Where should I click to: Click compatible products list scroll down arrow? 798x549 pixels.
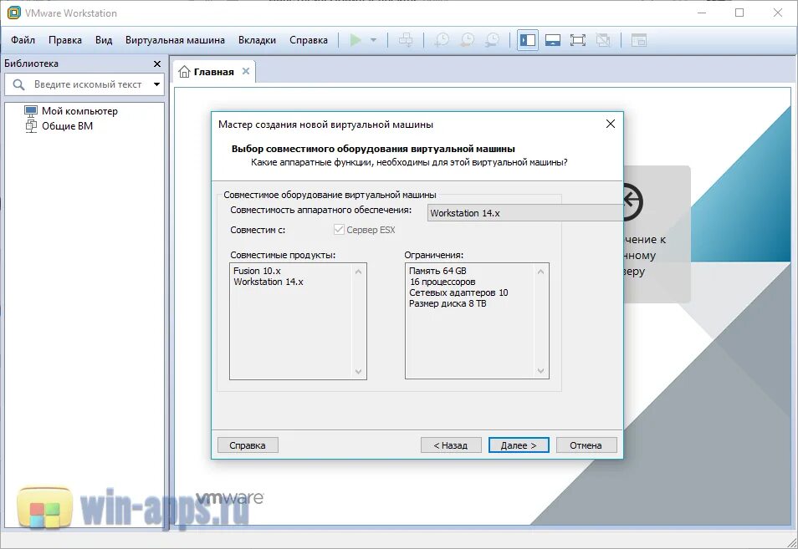tap(358, 372)
